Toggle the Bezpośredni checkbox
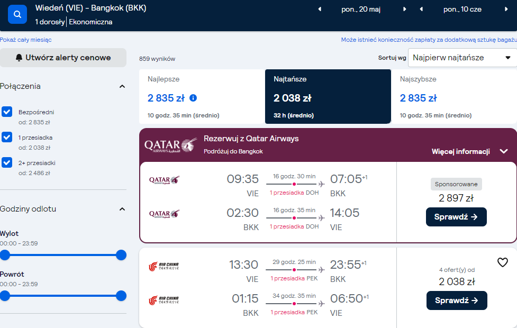This screenshot has height=328, width=517. click(x=7, y=112)
